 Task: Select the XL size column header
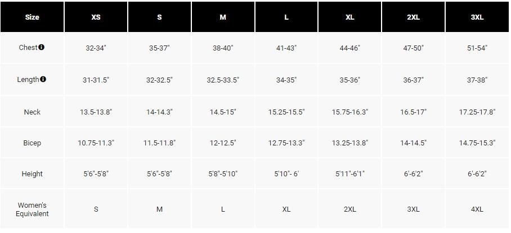(349, 17)
